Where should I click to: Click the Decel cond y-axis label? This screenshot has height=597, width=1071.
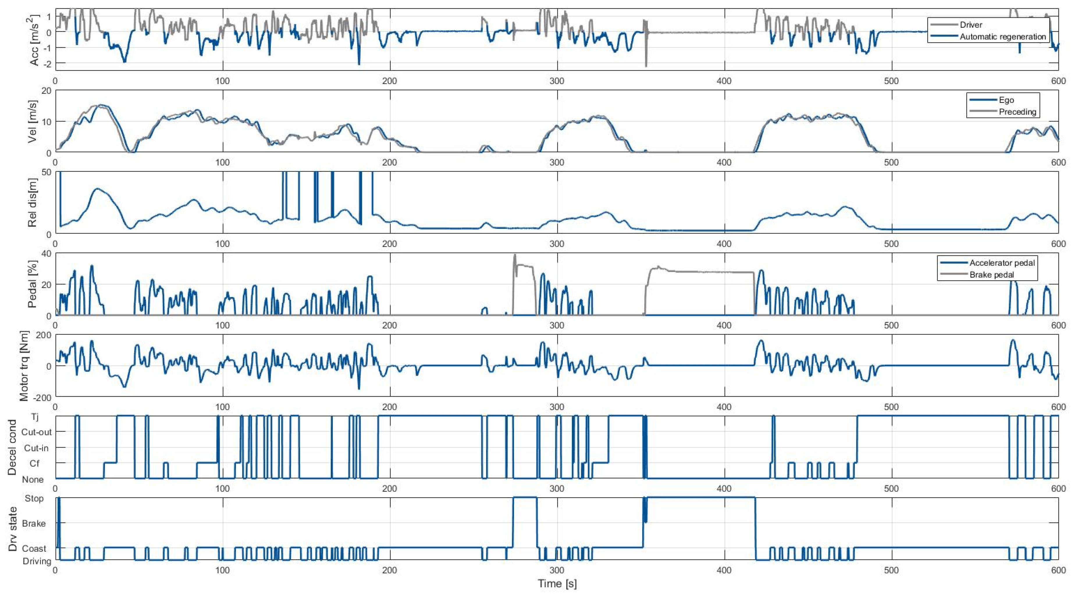pos(12,447)
